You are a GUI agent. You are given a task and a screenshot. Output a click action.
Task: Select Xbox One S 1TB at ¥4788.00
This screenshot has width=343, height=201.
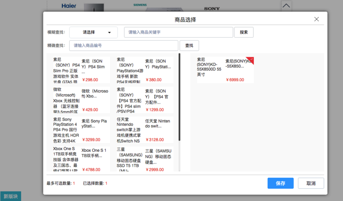[x=81, y=160]
